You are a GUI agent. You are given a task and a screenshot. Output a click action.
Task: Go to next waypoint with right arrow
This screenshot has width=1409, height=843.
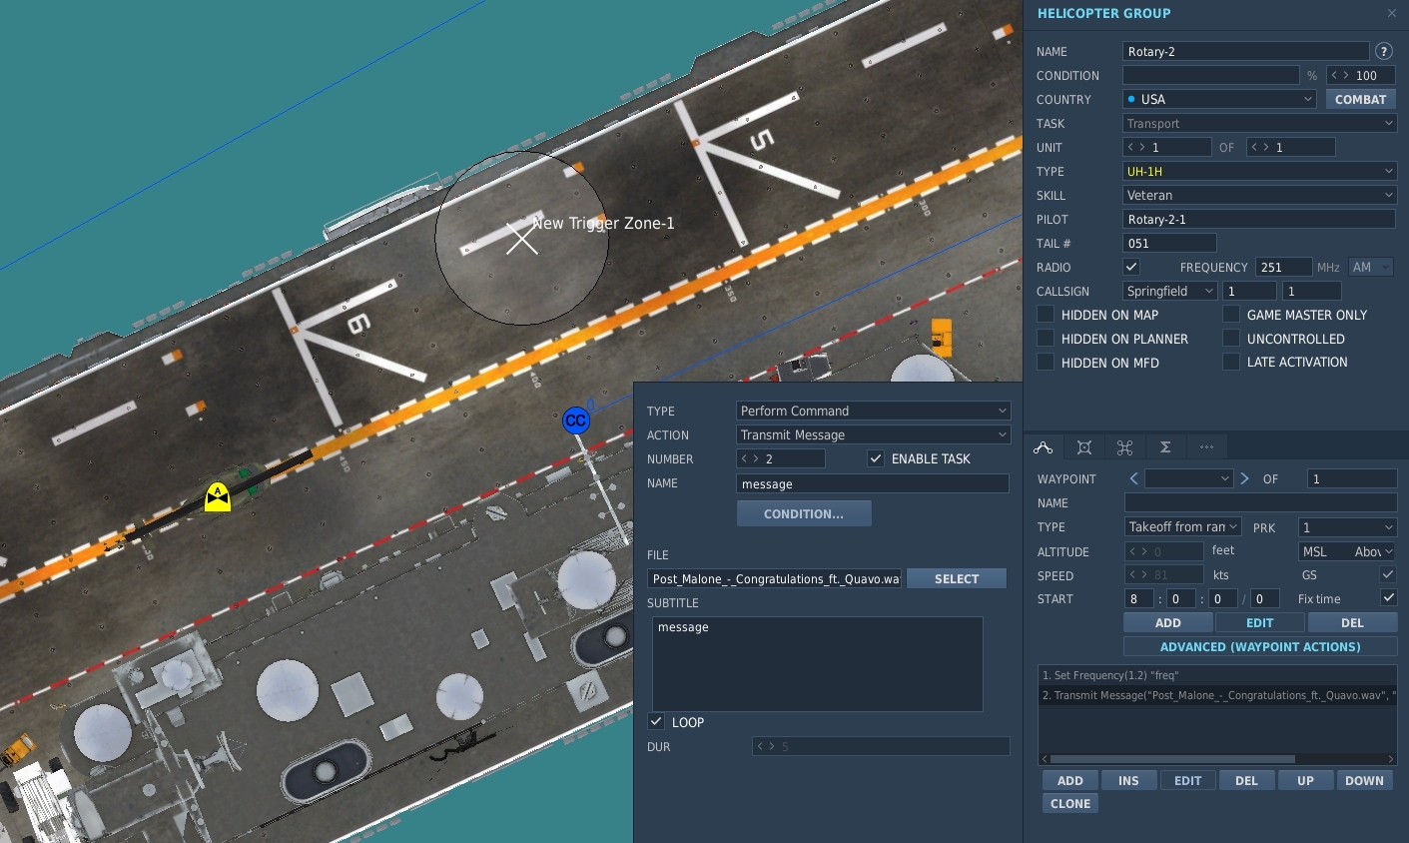tap(1244, 478)
